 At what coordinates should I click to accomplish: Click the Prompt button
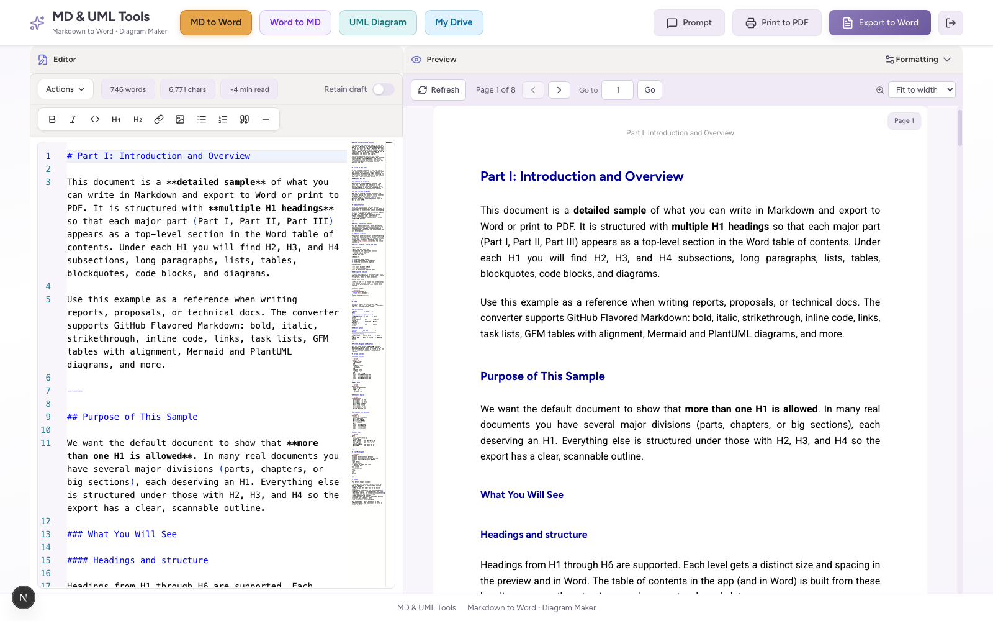689,23
